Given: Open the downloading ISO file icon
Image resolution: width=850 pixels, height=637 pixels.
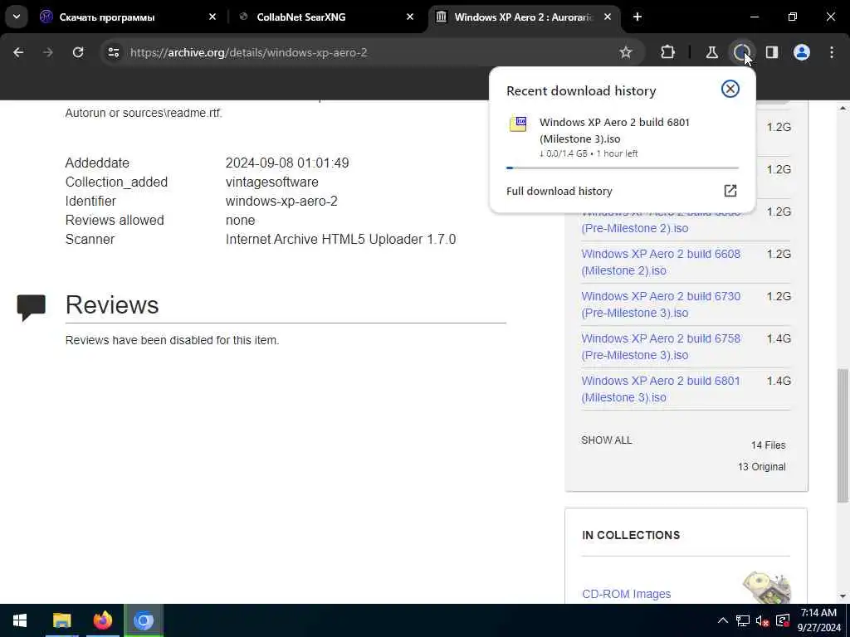Looking at the screenshot, I should point(518,124).
